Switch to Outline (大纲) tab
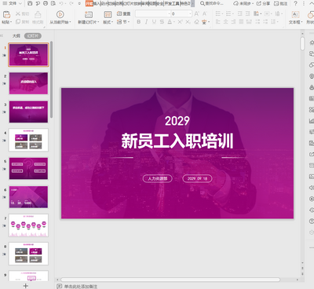Screen dimensions: 314x289 pyautogui.click(x=16, y=36)
